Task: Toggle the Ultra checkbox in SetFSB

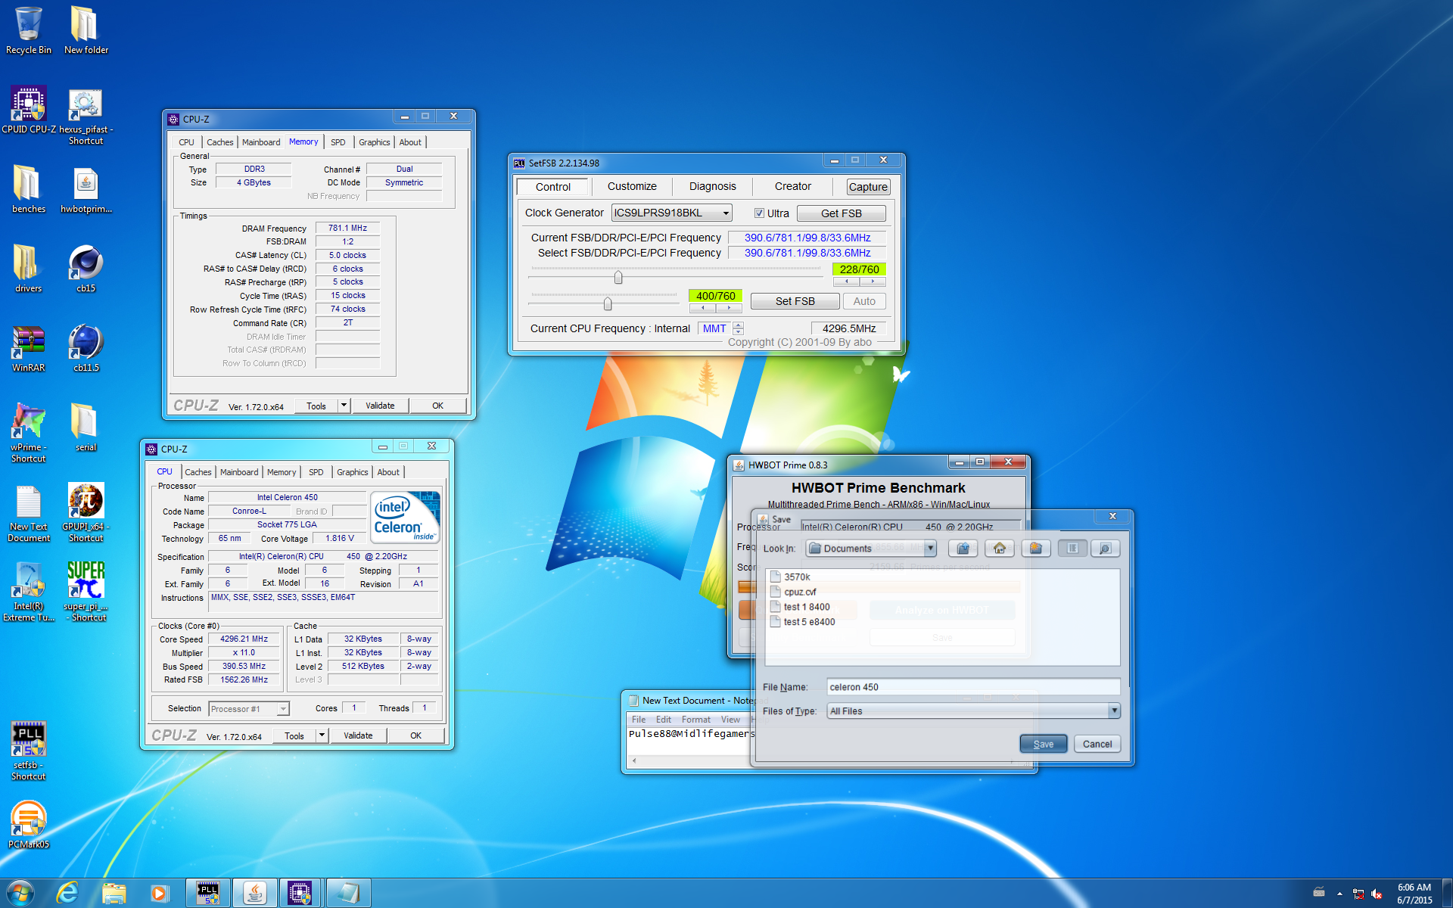Action: pyautogui.click(x=759, y=213)
